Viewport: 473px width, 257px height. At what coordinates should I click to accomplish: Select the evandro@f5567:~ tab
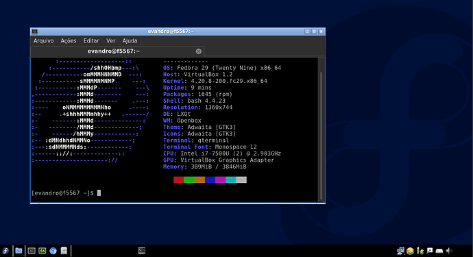[117, 51]
